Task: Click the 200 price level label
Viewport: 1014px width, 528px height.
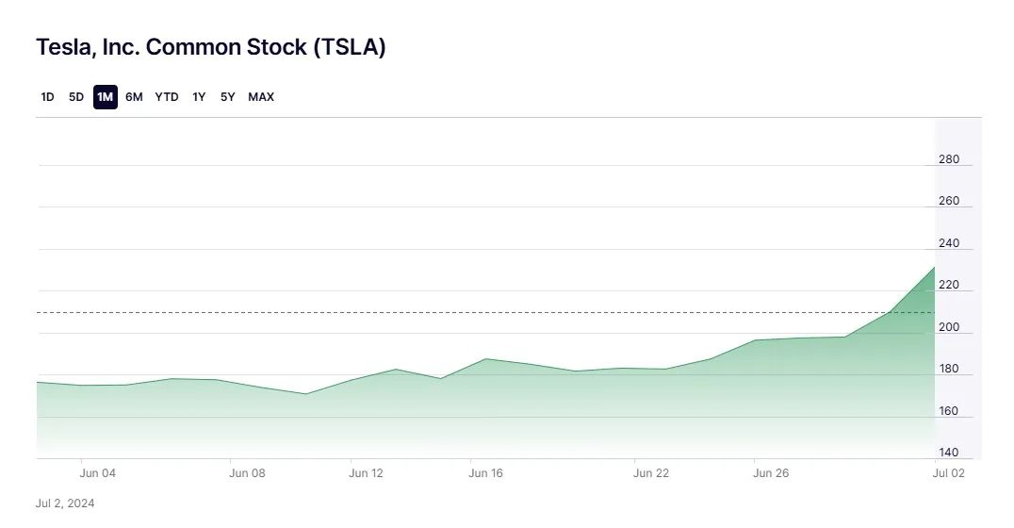Action: pos(949,327)
